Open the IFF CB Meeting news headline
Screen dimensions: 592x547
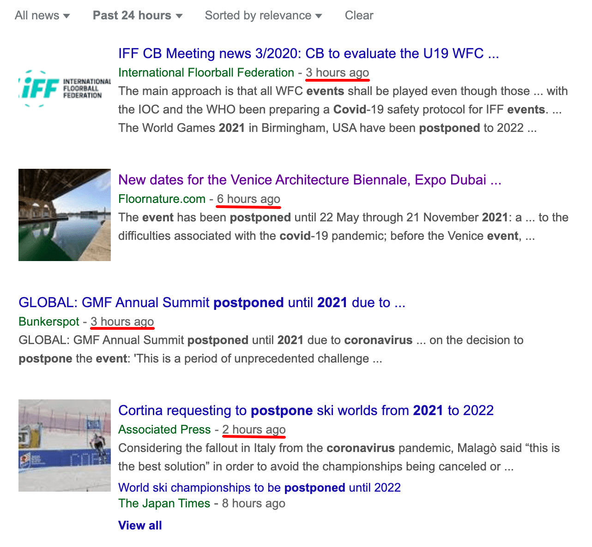(x=308, y=54)
